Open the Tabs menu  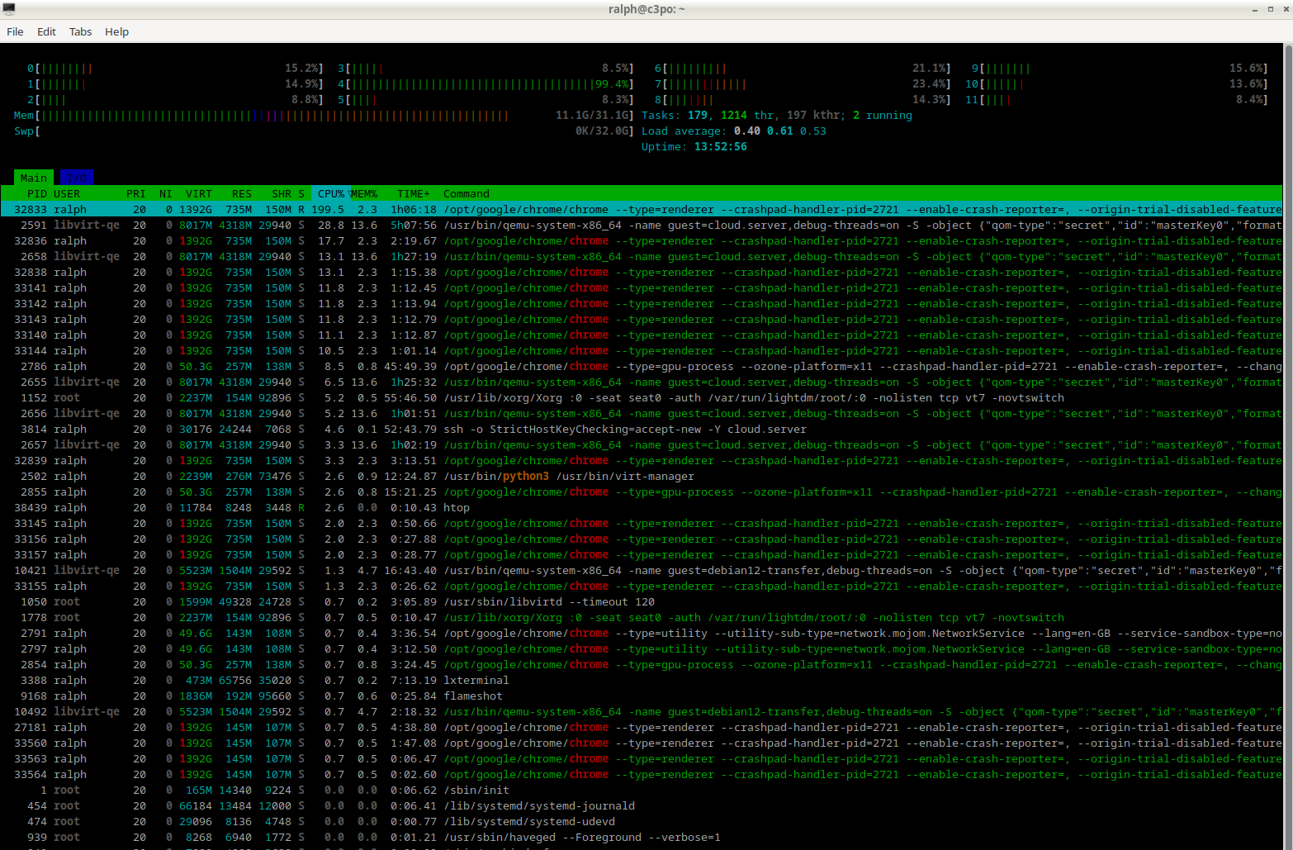(x=80, y=31)
